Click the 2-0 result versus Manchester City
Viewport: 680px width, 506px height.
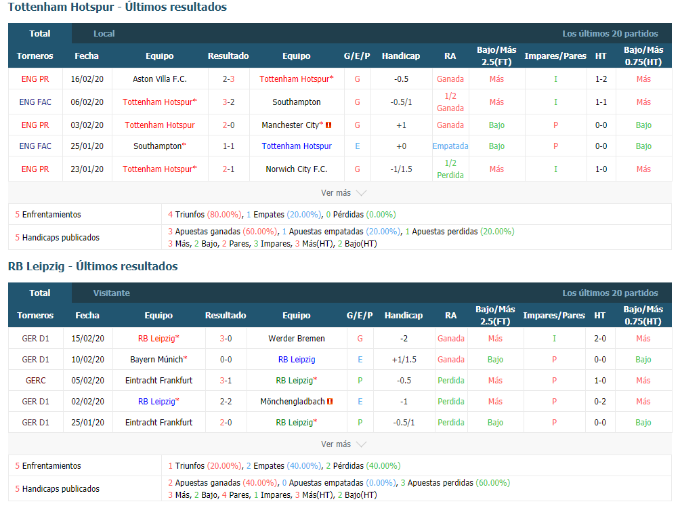(x=228, y=125)
